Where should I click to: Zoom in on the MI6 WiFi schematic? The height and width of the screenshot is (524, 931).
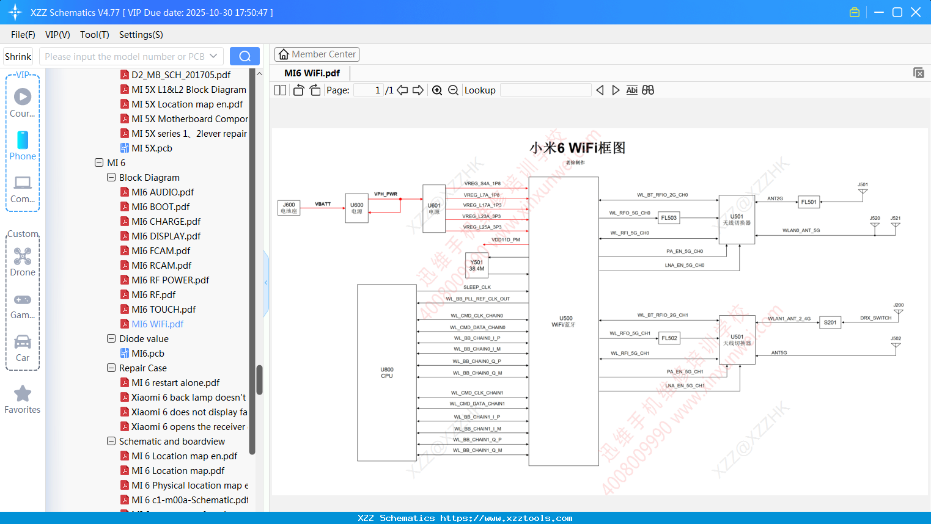[x=437, y=90]
